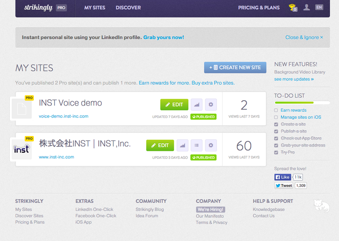Open DISCOVER in top navigation
The image size is (339, 241).
pyautogui.click(x=128, y=8)
